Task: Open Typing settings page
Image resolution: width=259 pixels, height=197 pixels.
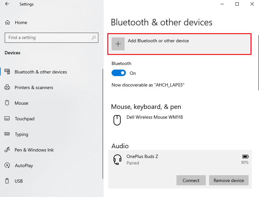Action: pos(51,134)
